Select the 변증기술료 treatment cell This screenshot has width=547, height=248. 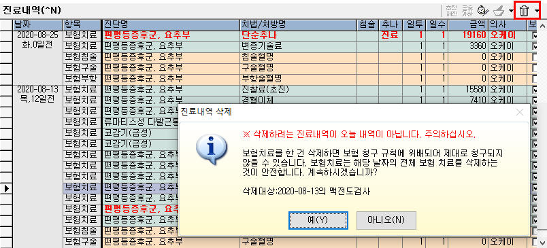[x=298, y=46]
